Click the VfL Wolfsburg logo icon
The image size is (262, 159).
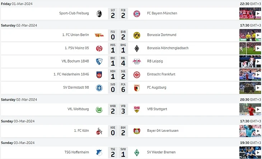tap(99, 109)
